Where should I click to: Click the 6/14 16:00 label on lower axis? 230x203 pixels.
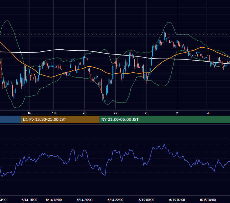click(29, 200)
